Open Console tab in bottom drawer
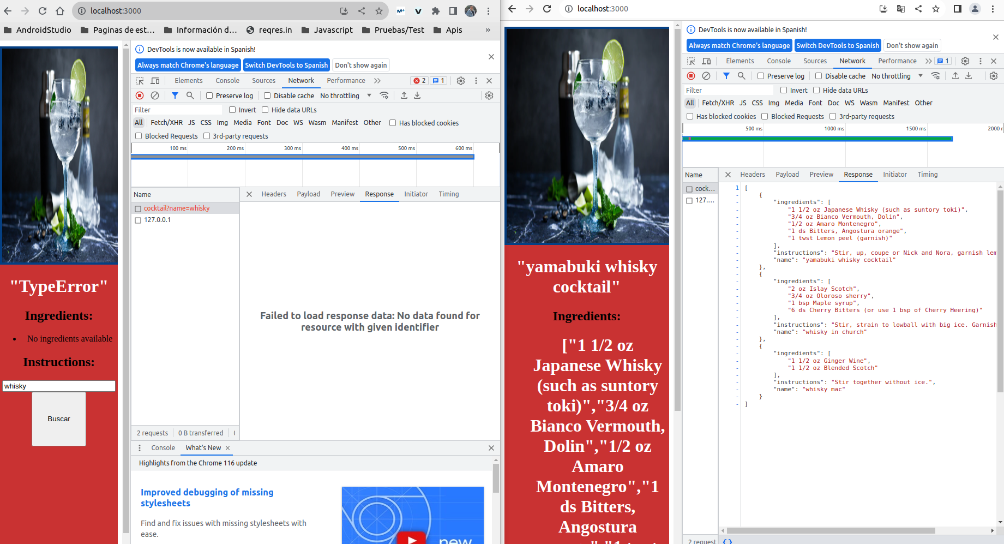This screenshot has width=1004, height=544. (x=163, y=448)
